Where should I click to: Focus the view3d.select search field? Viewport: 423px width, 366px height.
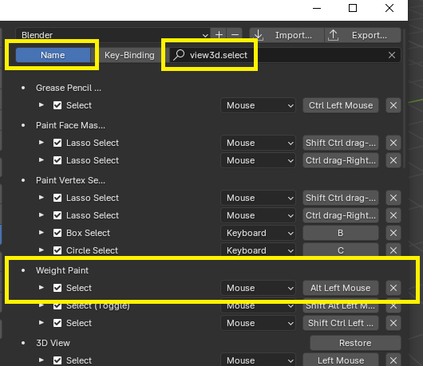tap(285, 55)
